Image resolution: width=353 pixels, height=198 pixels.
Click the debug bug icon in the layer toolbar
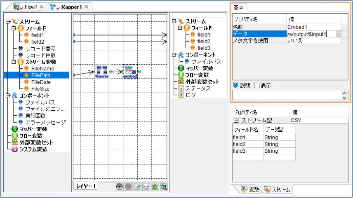tap(155, 186)
